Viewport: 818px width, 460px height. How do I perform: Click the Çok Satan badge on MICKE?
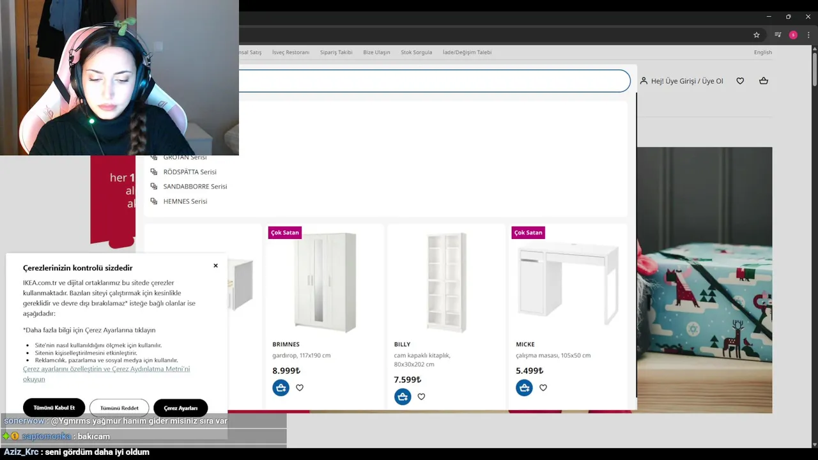529,233
